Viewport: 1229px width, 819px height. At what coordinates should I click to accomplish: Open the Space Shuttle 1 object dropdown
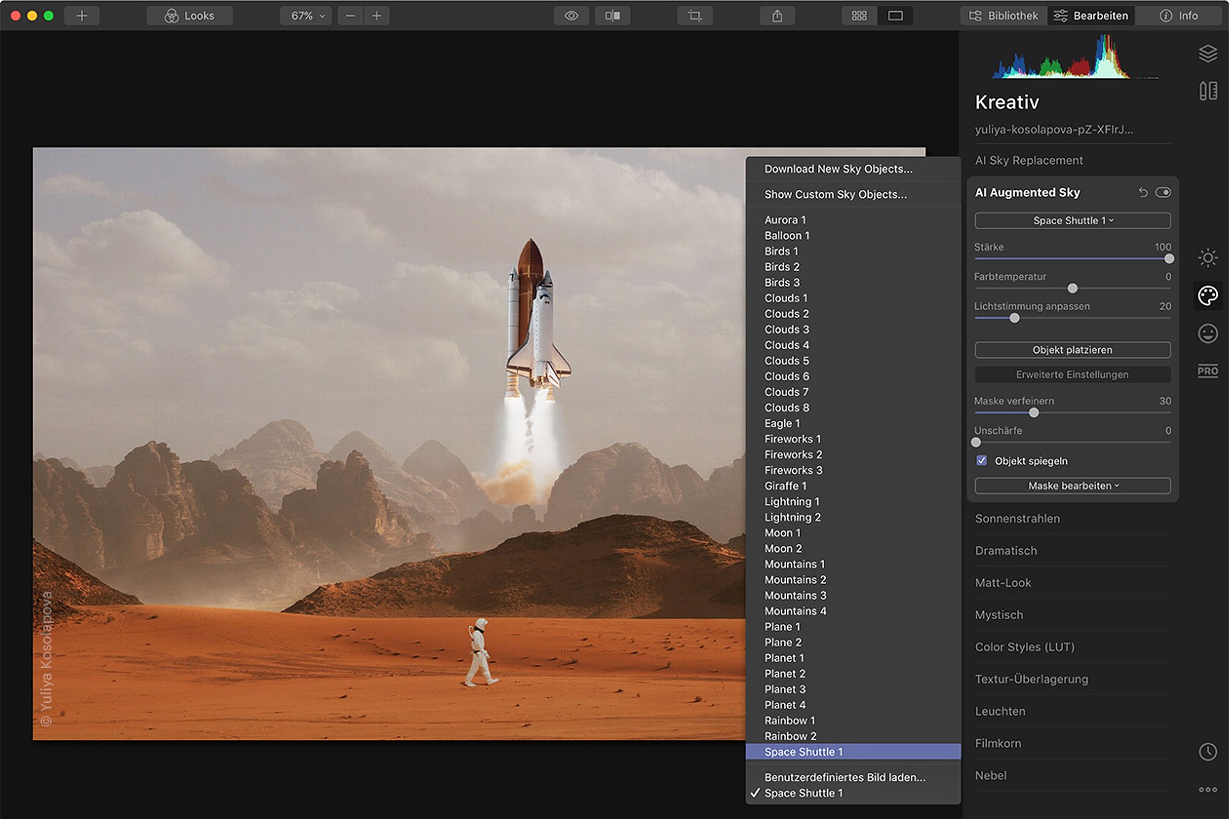tap(1072, 221)
